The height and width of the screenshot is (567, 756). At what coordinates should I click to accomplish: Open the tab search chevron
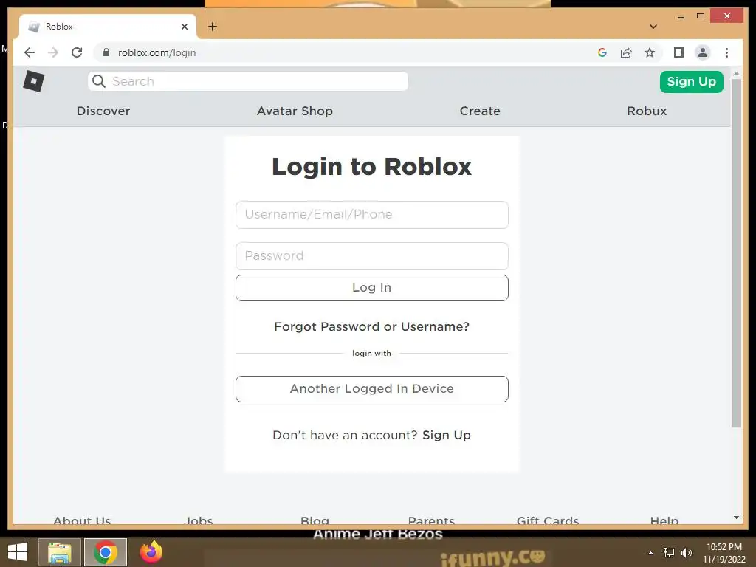pos(653,27)
